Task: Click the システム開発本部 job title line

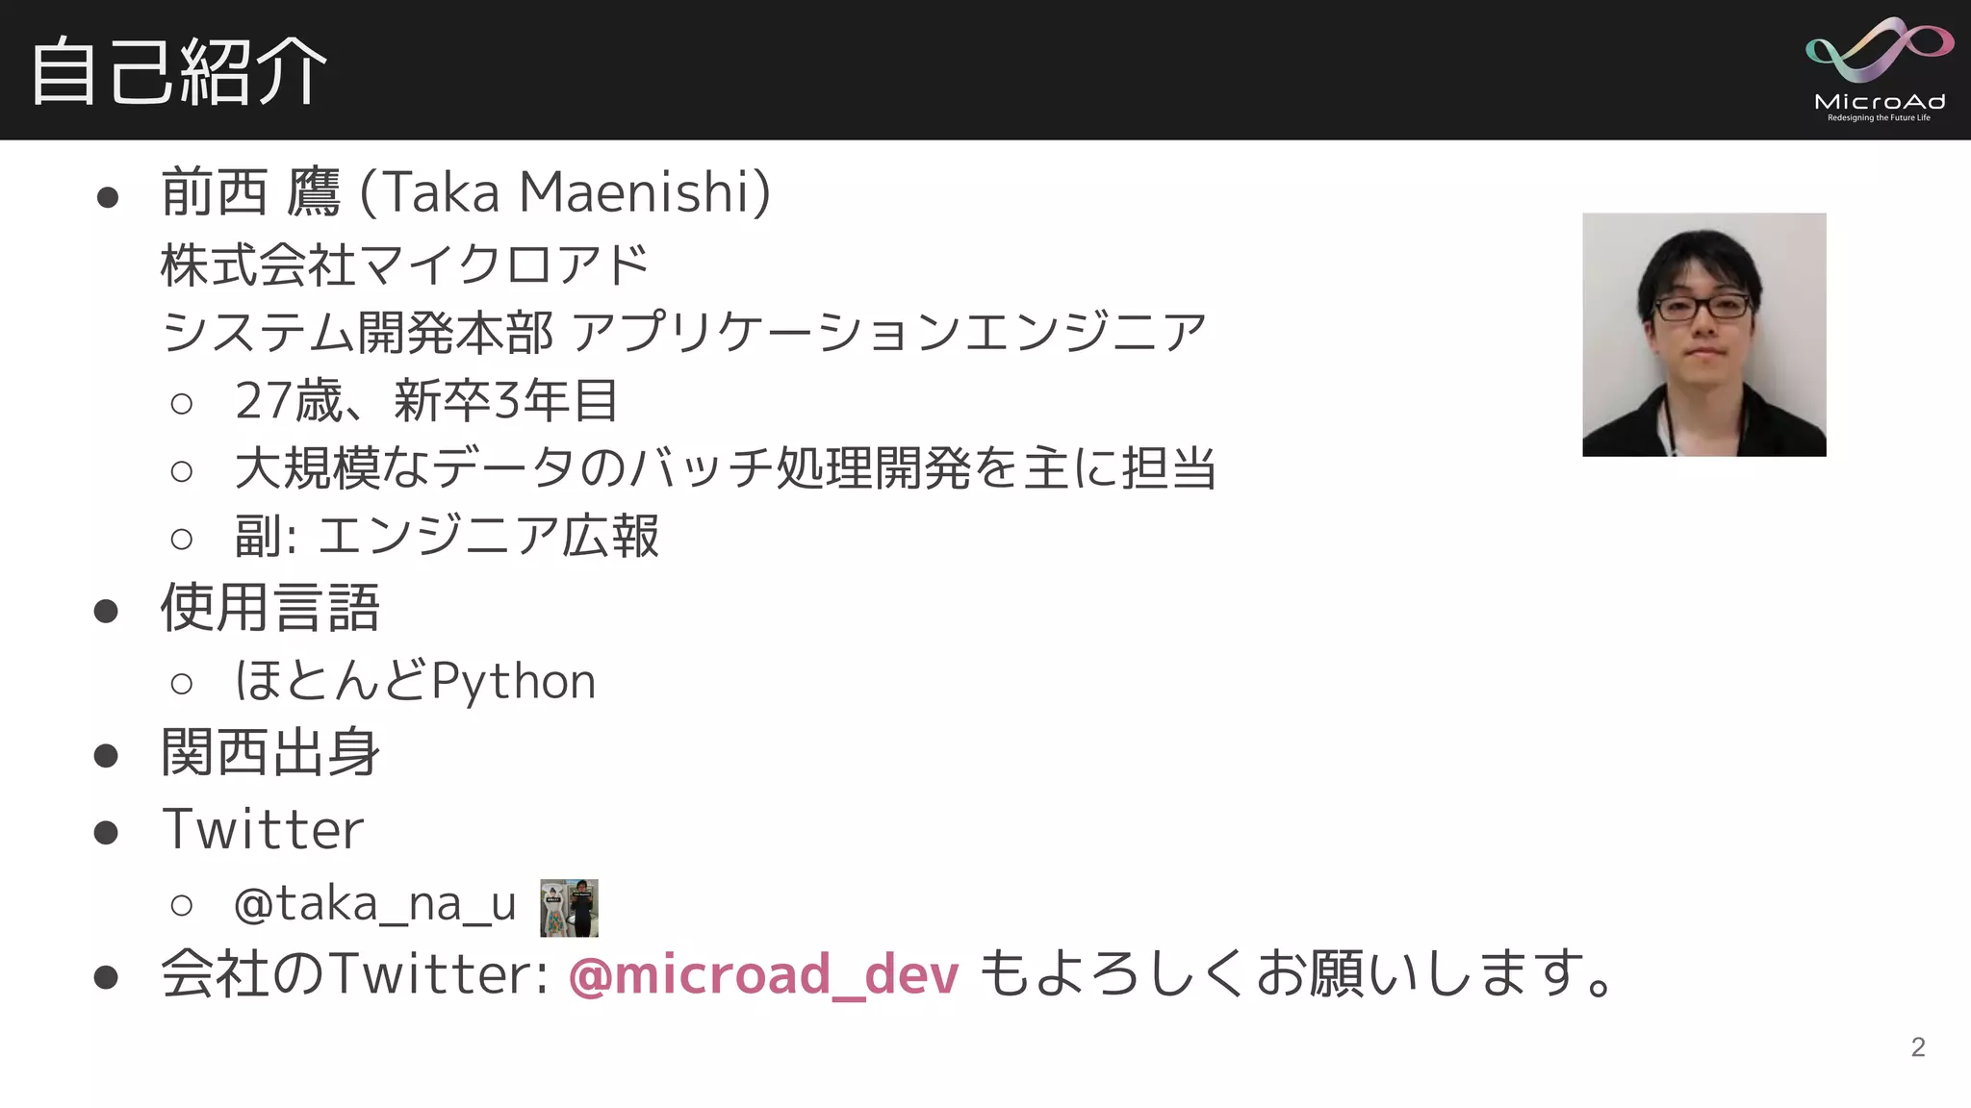Action: click(683, 333)
